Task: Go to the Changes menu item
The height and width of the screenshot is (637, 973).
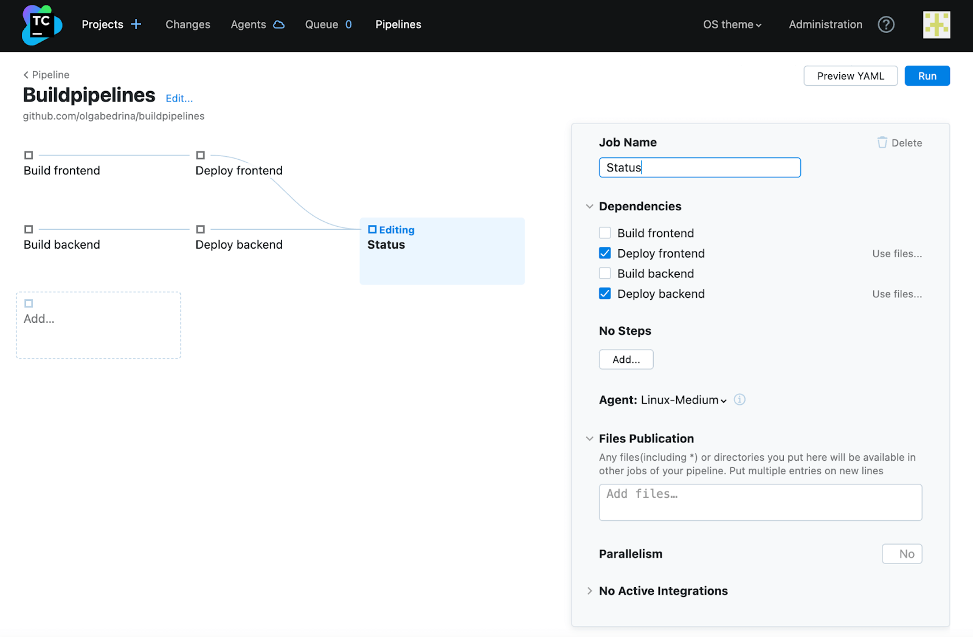Action: [188, 24]
